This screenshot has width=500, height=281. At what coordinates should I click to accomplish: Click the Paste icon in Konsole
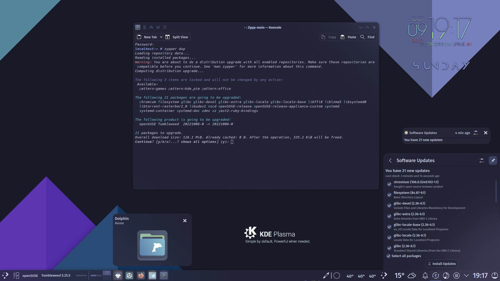pos(342,37)
